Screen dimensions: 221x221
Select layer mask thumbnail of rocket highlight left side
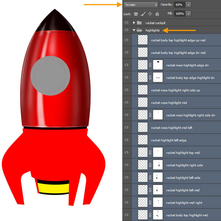[158, 178]
